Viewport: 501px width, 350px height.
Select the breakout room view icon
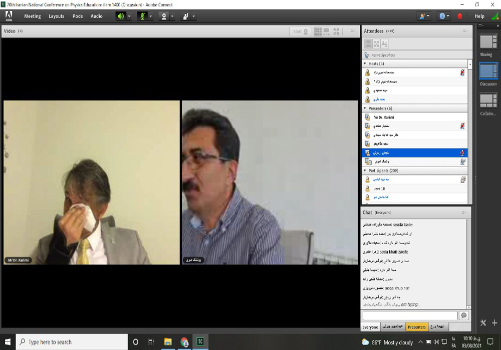pyautogui.click(x=376, y=44)
